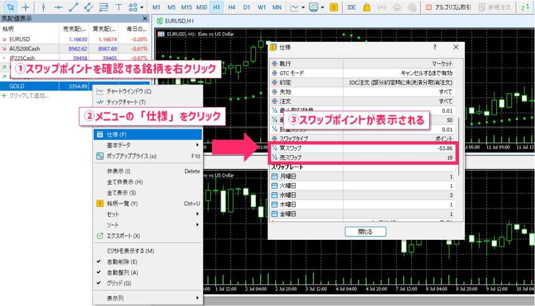Open the MetaEditor via the IDE icon
This screenshot has width=535, height=306.
coord(352,7)
